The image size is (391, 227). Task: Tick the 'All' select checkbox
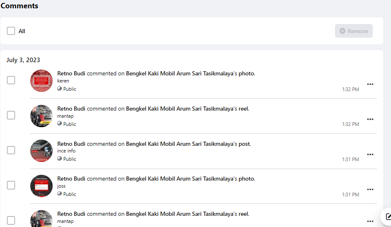(11, 31)
